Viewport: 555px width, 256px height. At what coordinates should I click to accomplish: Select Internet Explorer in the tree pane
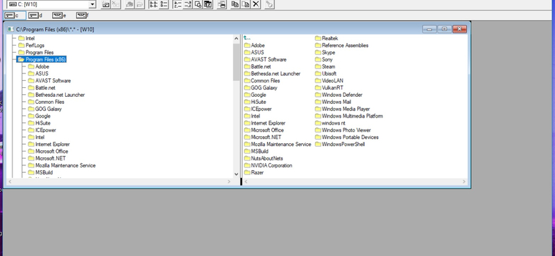point(53,144)
